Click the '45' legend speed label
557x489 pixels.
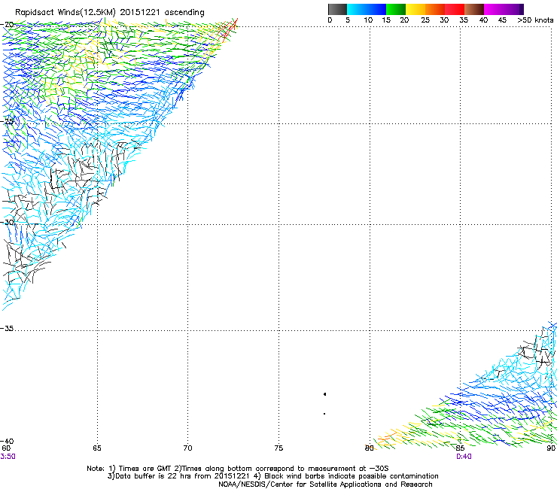coord(502,20)
